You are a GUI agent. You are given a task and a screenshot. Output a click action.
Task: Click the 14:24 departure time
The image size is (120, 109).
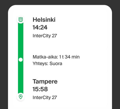(x=40, y=27)
